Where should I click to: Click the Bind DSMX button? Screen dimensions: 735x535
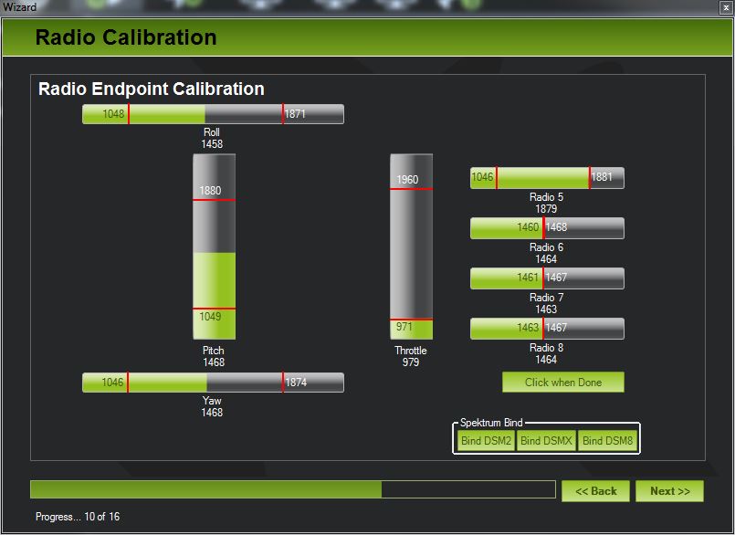coord(546,441)
